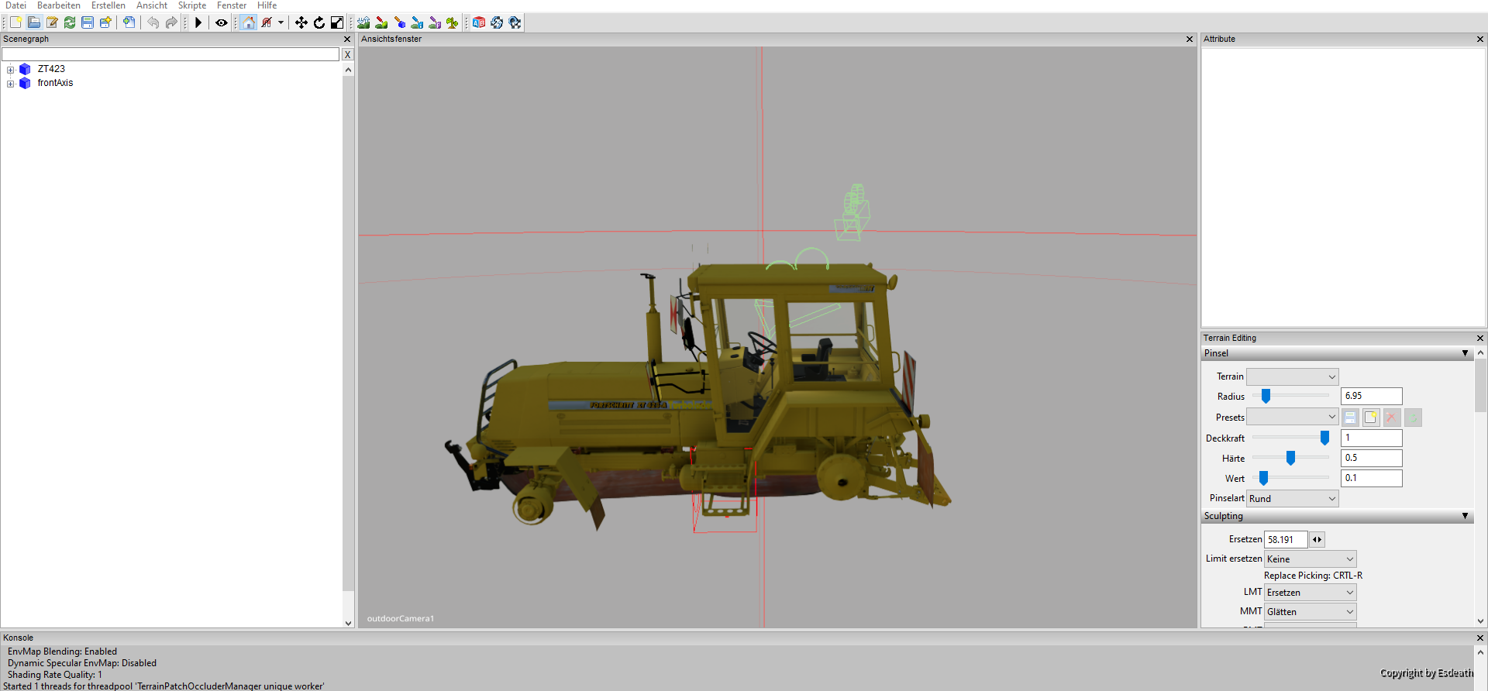Collapse the Sculpting section header
The width and height of the screenshot is (1488, 691).
1337,516
